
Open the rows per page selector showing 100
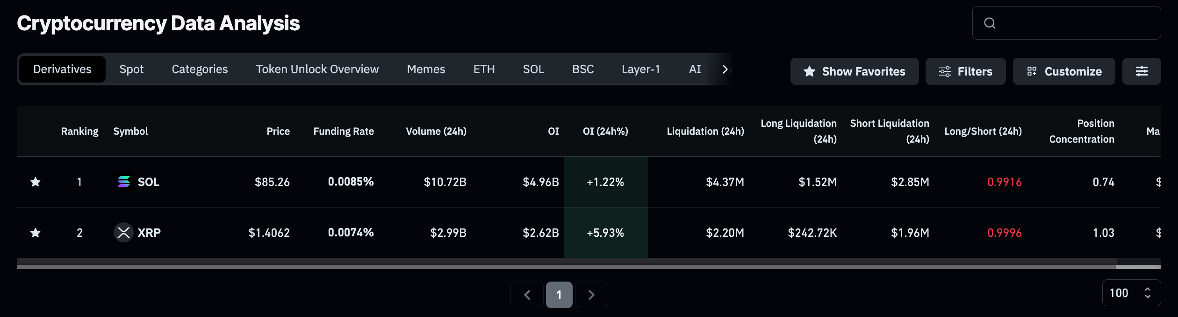click(1131, 293)
